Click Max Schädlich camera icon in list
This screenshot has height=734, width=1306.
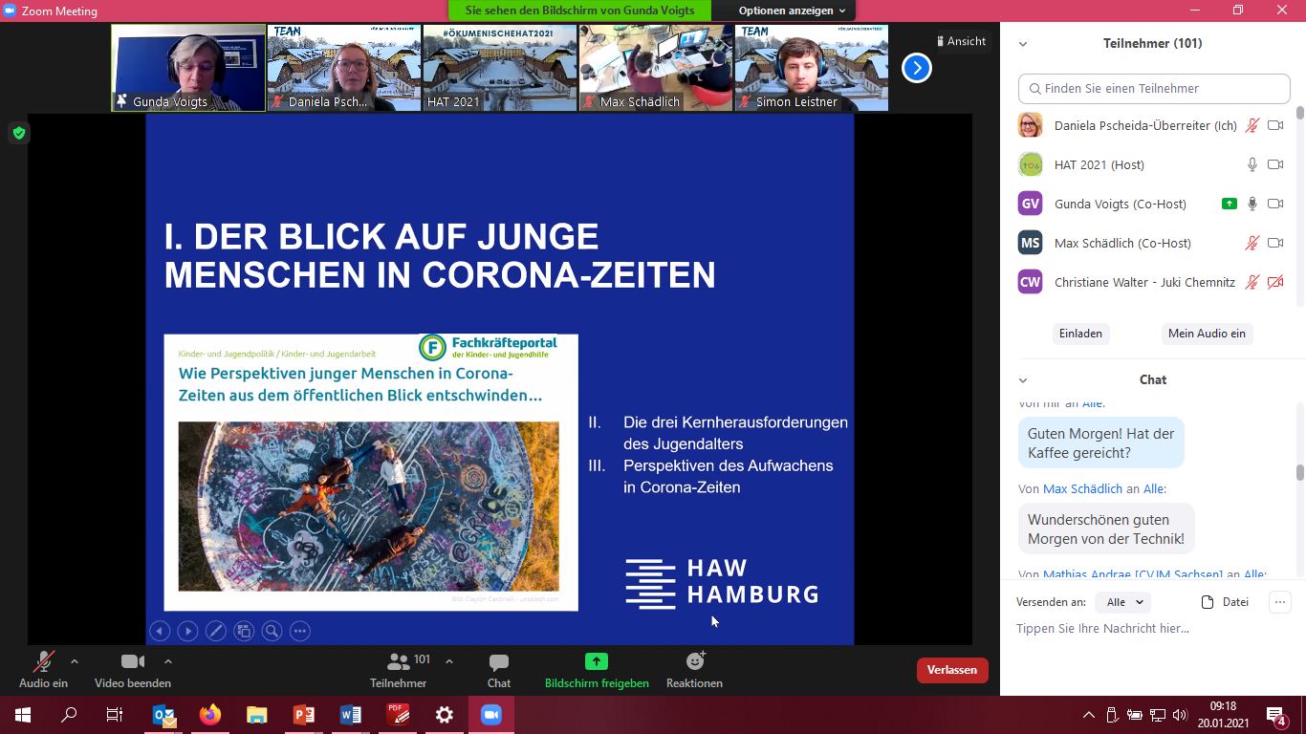(1275, 243)
